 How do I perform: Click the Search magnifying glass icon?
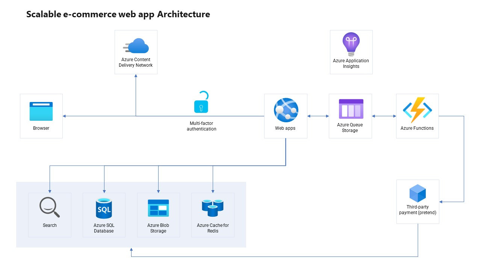[x=50, y=208]
